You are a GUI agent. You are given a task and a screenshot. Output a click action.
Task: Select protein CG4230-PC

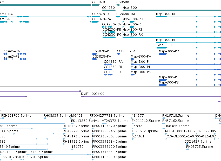click(113, 72)
